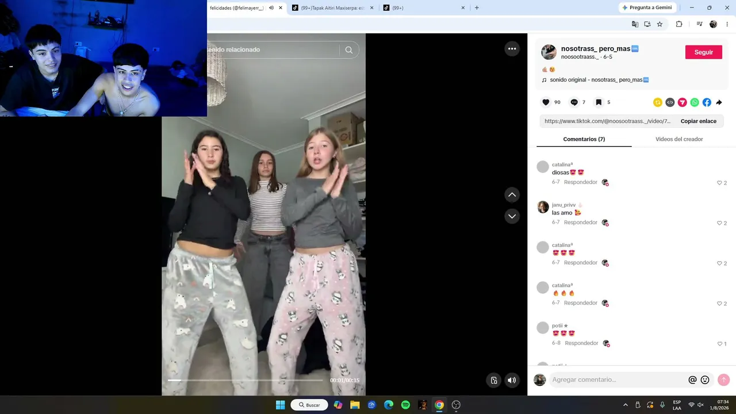Open the ESP LAA language switcher

pos(677,405)
